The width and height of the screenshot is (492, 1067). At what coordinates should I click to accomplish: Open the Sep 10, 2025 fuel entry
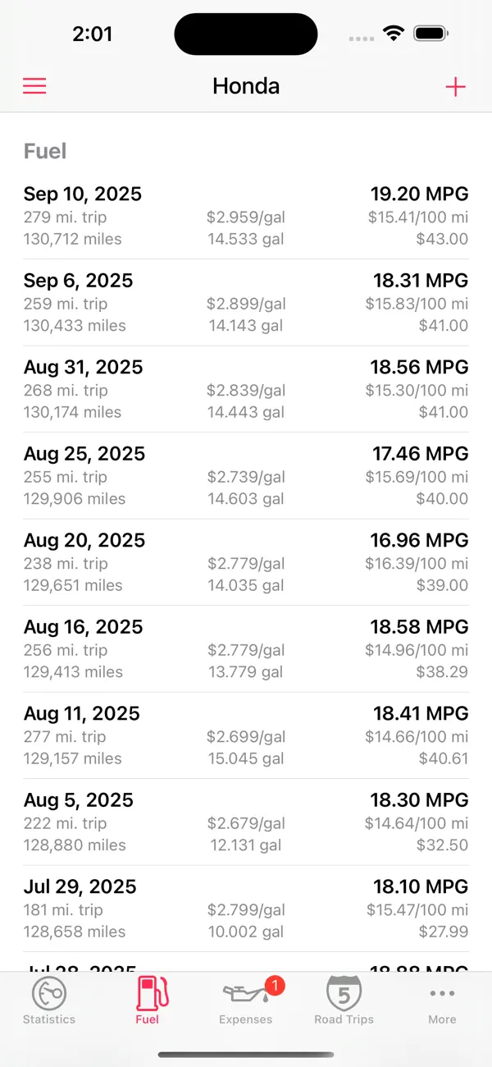coord(246,215)
